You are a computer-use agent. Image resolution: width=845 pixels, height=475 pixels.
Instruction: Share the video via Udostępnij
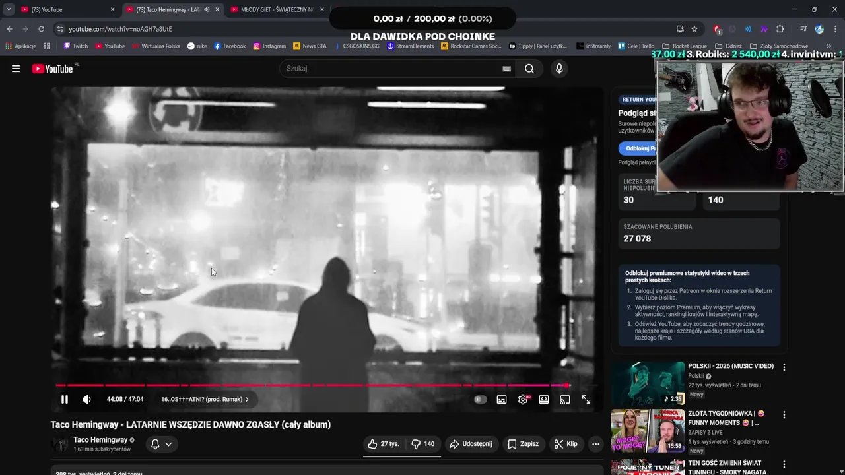click(471, 444)
